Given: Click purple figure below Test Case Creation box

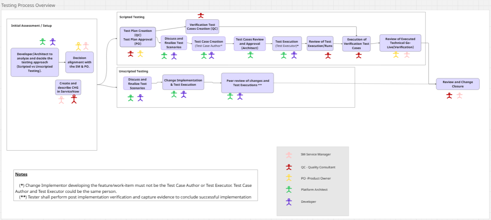Looking at the screenshot, I should point(212,56).
